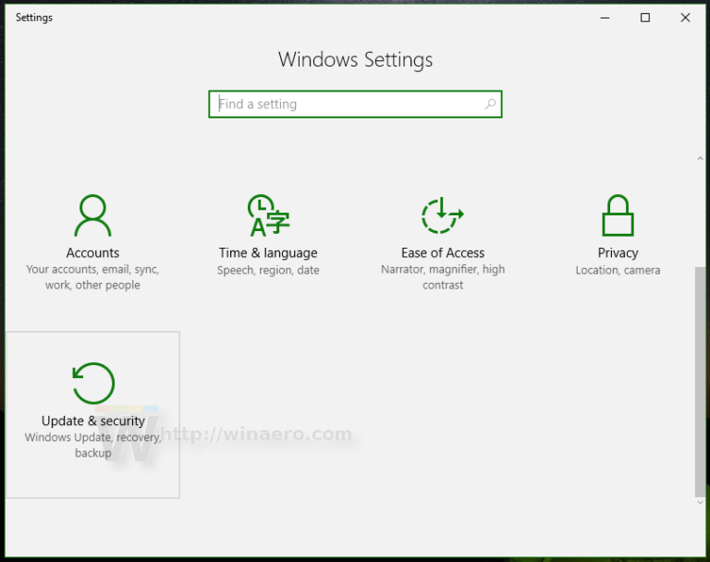Click the Update & security circular arrow icon

tap(92, 383)
